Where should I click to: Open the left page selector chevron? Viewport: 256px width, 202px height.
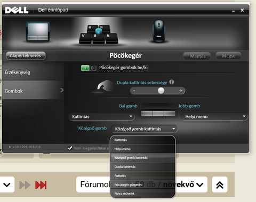click(x=7, y=184)
